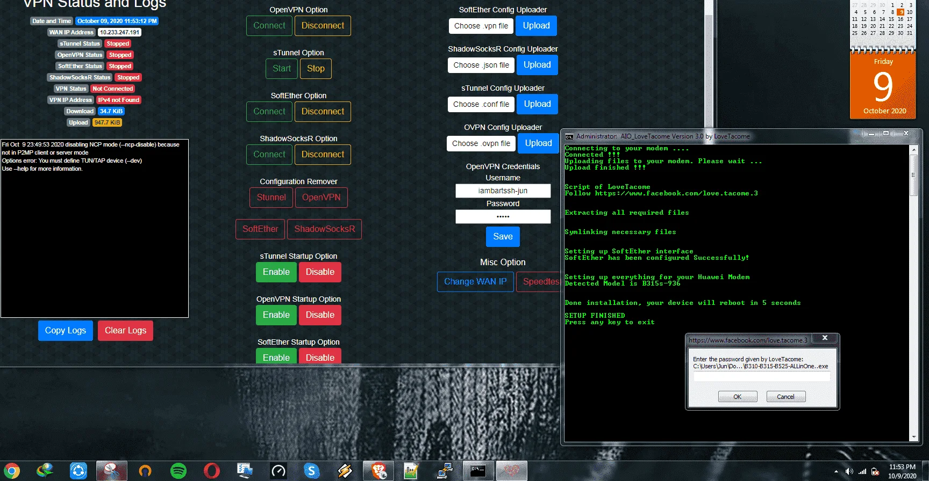The width and height of the screenshot is (929, 481).
Task: Open Spotify from the taskbar
Action: tap(178, 471)
